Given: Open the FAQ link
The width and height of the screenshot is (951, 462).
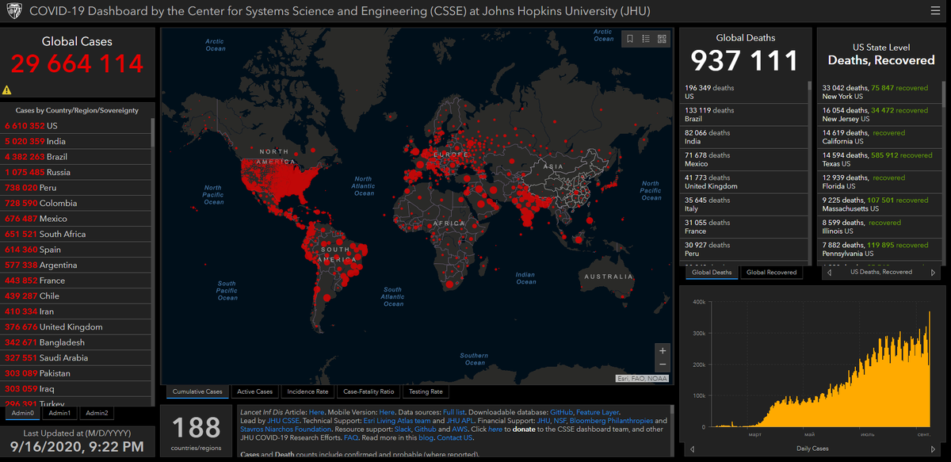Looking at the screenshot, I should tap(353, 438).
